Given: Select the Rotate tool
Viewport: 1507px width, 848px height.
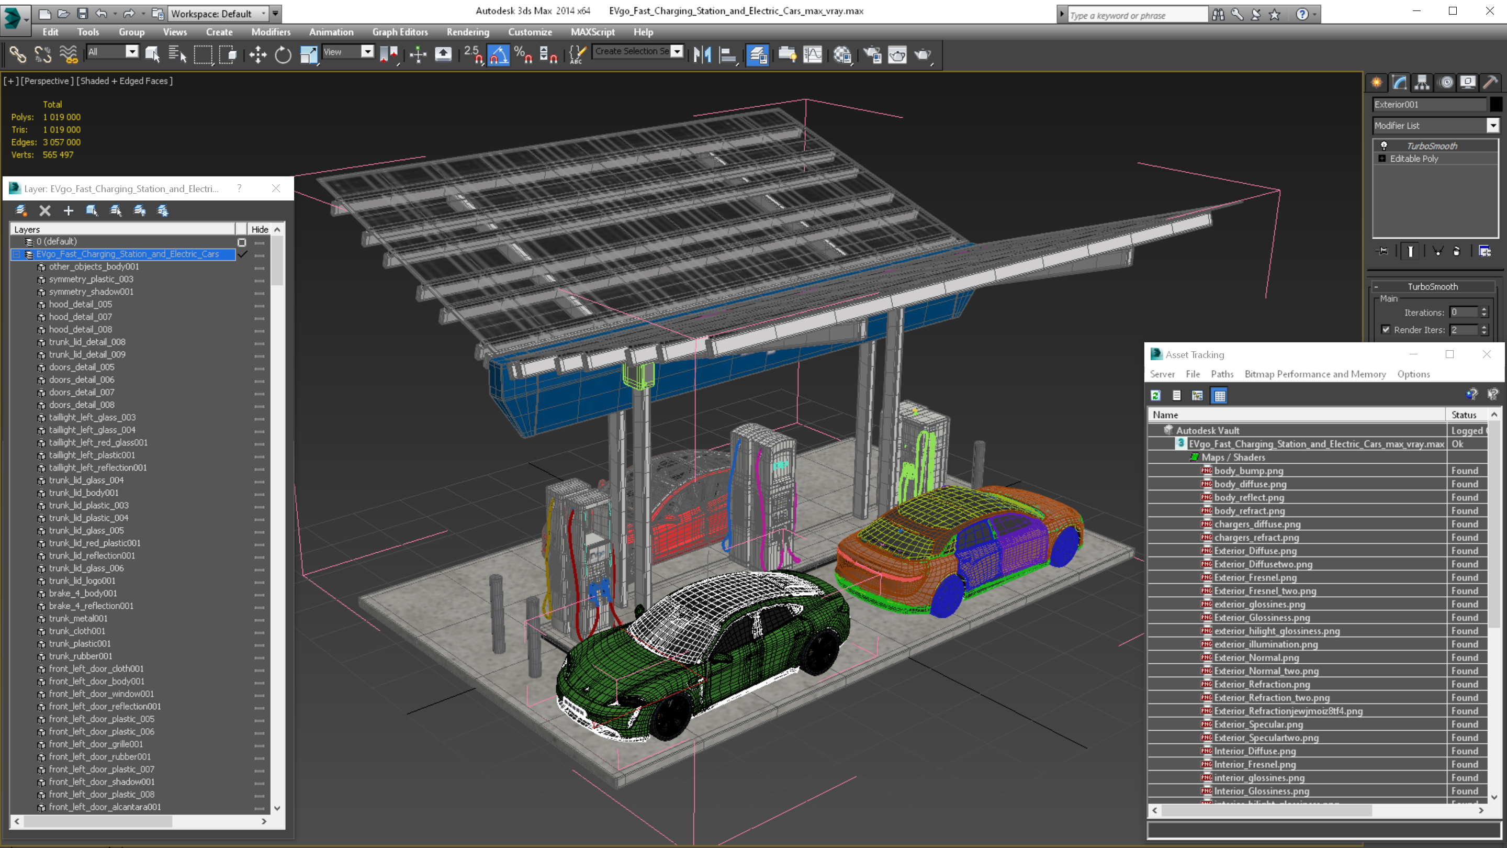Looking at the screenshot, I should [283, 54].
